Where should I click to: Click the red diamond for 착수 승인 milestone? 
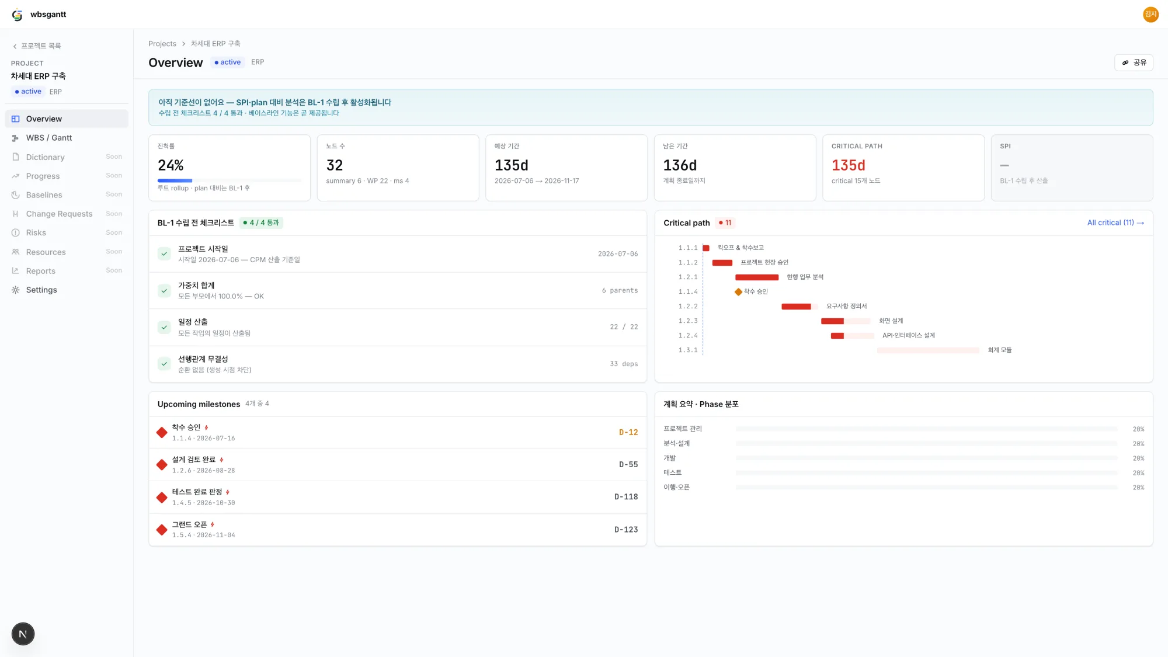click(162, 433)
